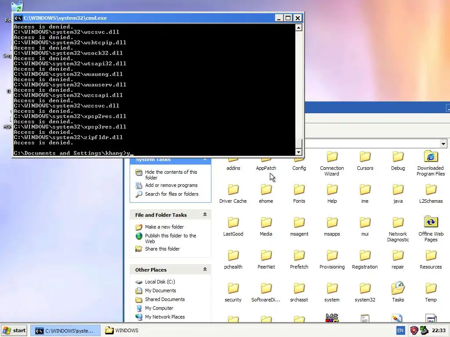Open the Fonts folder
450x337 pixels.
(x=299, y=194)
